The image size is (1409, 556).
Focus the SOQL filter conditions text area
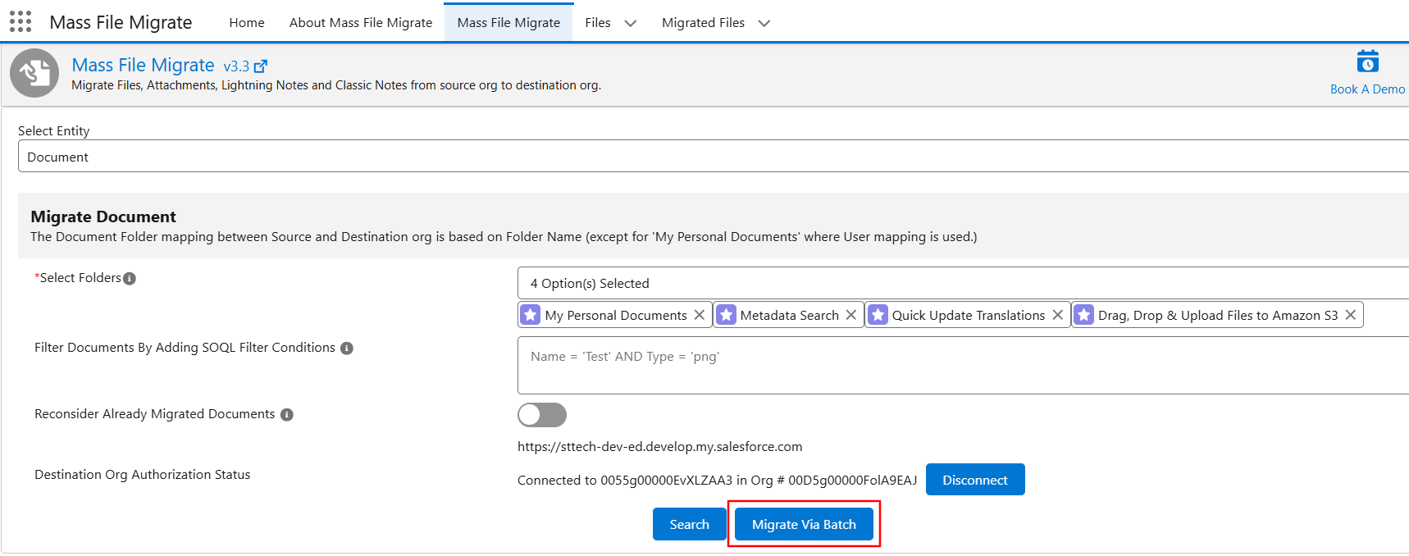click(x=963, y=365)
